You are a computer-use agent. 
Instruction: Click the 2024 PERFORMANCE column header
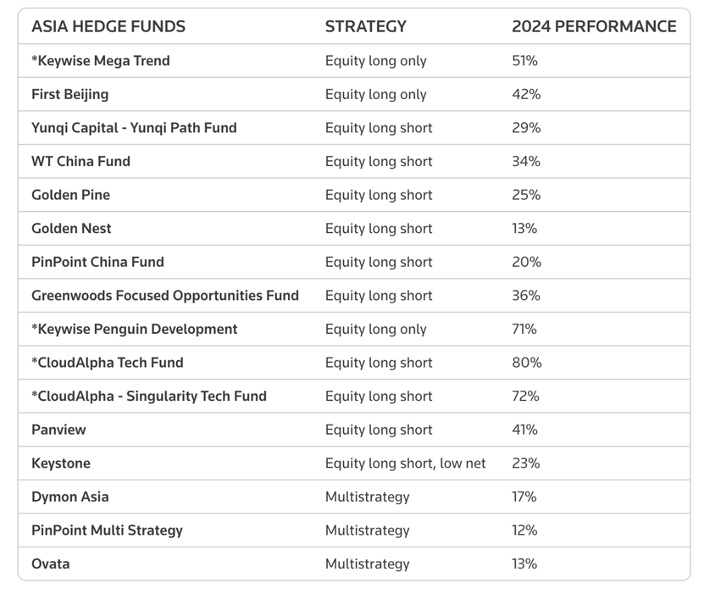click(593, 26)
